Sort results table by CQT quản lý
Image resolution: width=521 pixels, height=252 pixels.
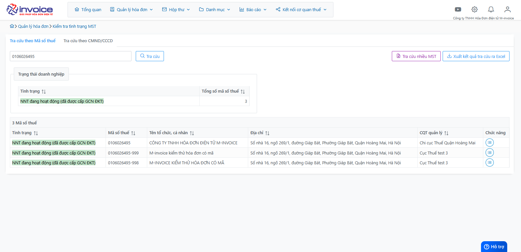point(446,133)
